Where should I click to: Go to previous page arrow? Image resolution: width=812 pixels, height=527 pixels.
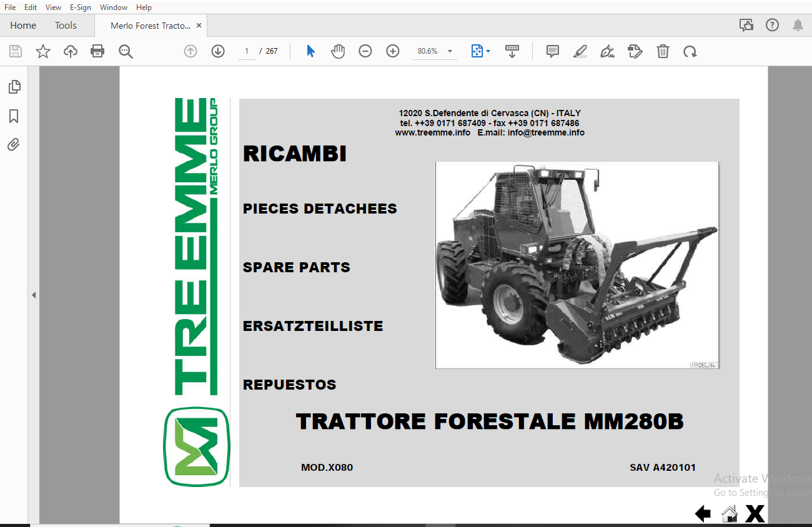click(x=191, y=51)
